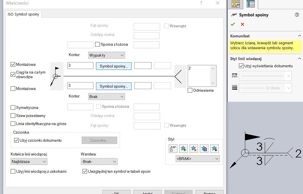This screenshot has height=194, width=303.
Task: Select the ISO Symbol spoiny tab
Action: pos(24,14)
